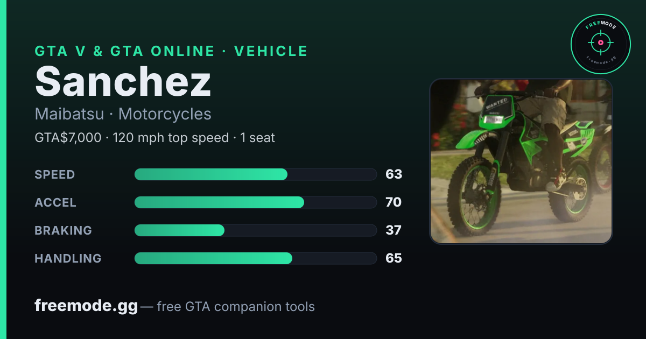
Task: Click the GTA V & GTA Online · Vehicle heading
Action: (171, 51)
